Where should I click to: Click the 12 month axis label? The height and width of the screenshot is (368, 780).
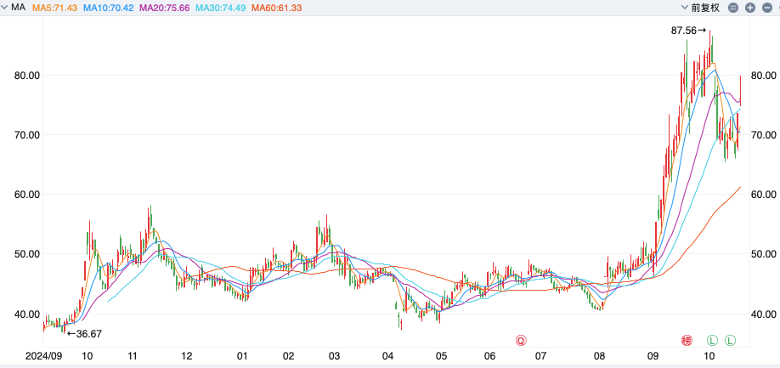[x=186, y=357]
